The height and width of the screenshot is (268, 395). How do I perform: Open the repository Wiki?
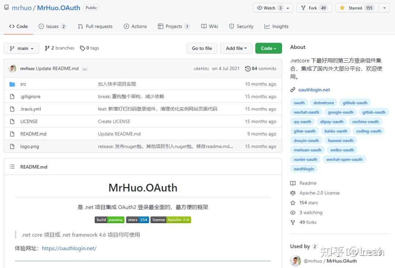[x=210, y=26]
